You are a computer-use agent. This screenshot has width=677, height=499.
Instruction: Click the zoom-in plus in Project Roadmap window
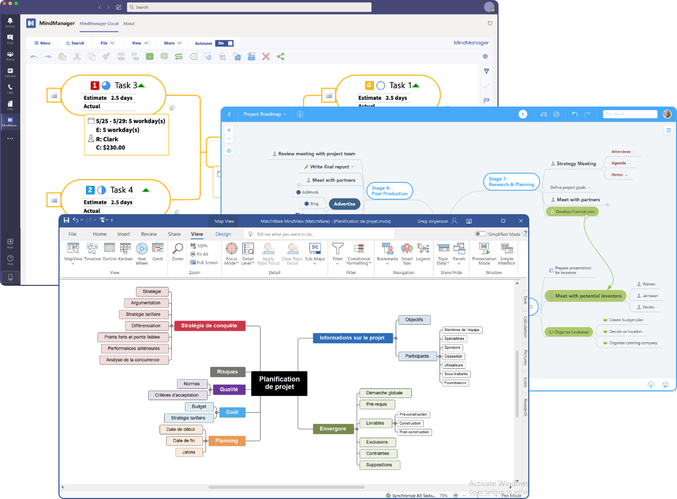click(229, 130)
